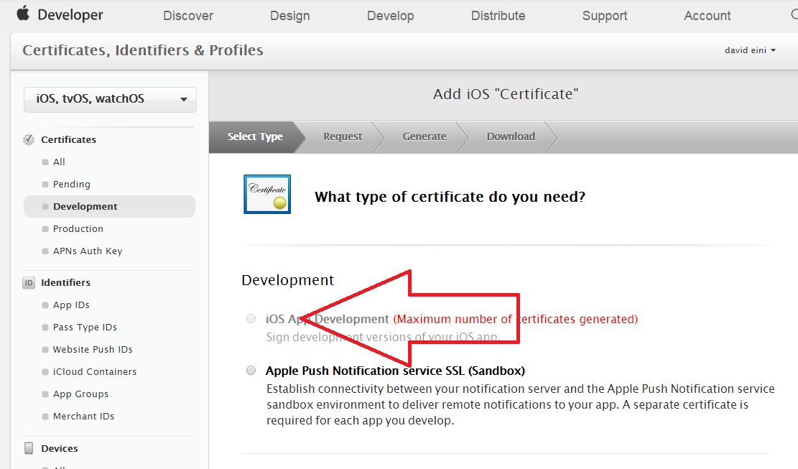This screenshot has width=798, height=469.
Task: Select the iOS App Development radio button
Action: (251, 318)
